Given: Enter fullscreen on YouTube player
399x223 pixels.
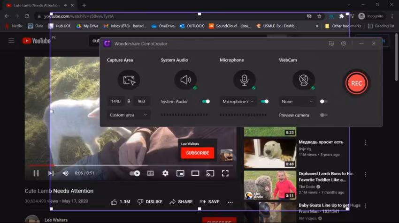Looking at the screenshot, I should click(x=225, y=173).
